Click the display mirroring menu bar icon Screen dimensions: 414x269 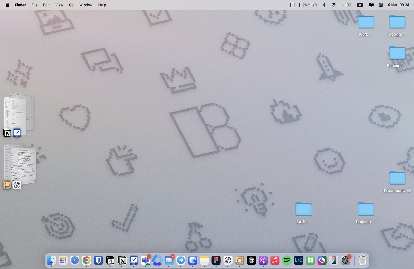point(371,5)
